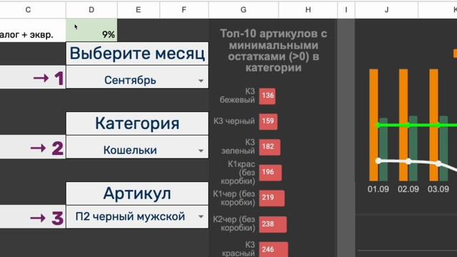
Task: Click the cell ending with 'алог + эквр.'
Action: 33,30
